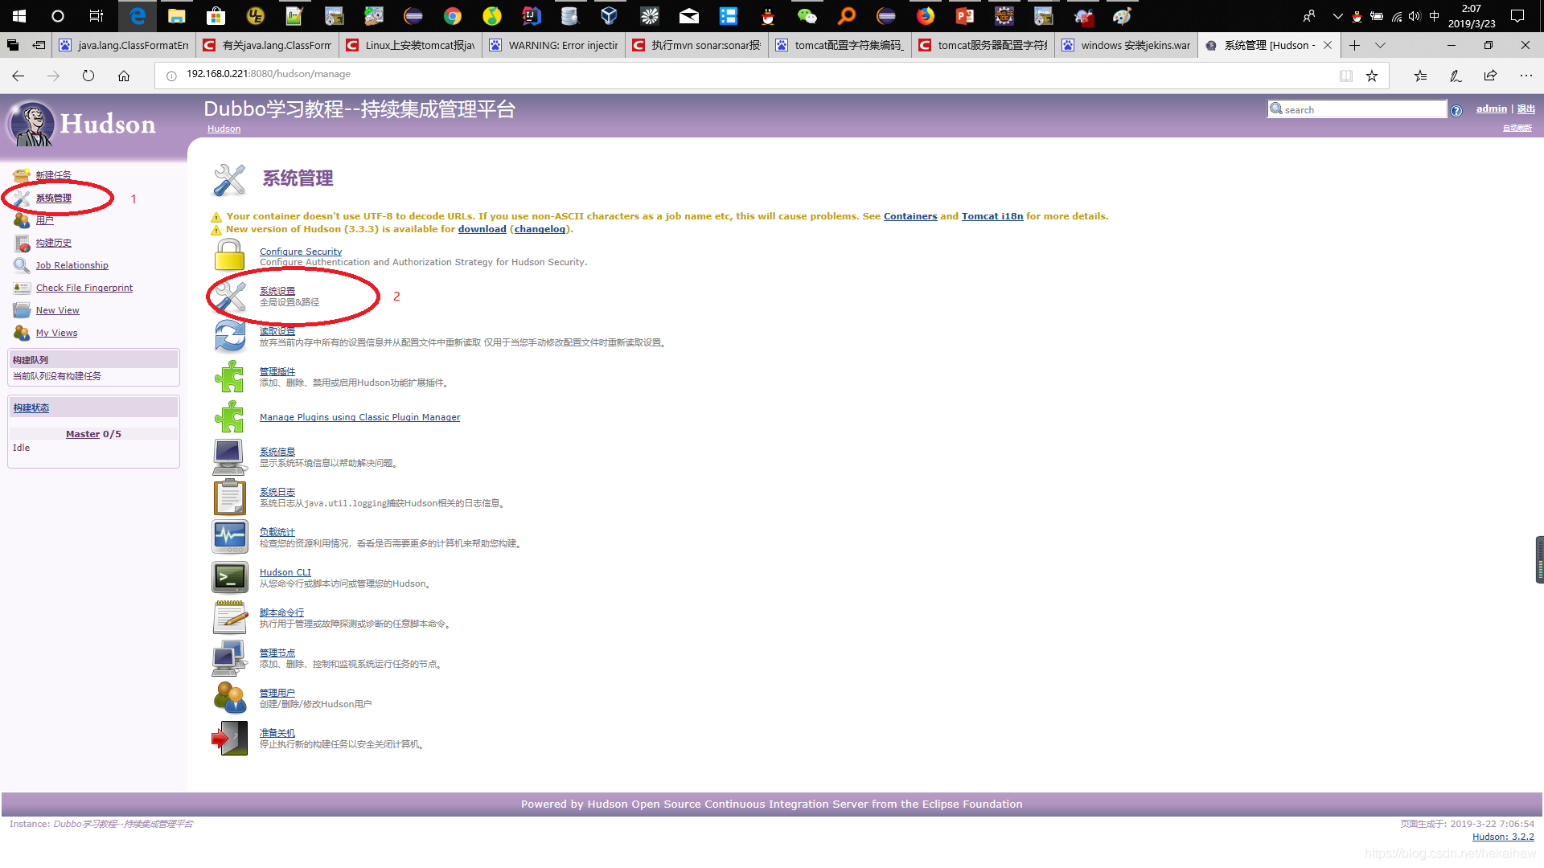Click the 退出 logout link
The height and width of the screenshot is (868, 1544).
click(x=1526, y=108)
